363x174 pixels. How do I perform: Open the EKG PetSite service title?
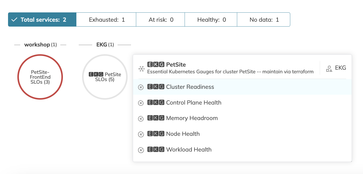166,65
